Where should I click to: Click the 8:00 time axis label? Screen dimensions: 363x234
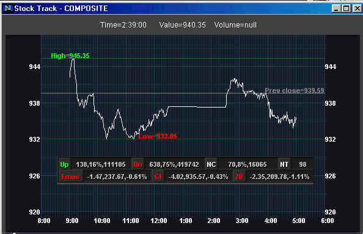point(44,221)
